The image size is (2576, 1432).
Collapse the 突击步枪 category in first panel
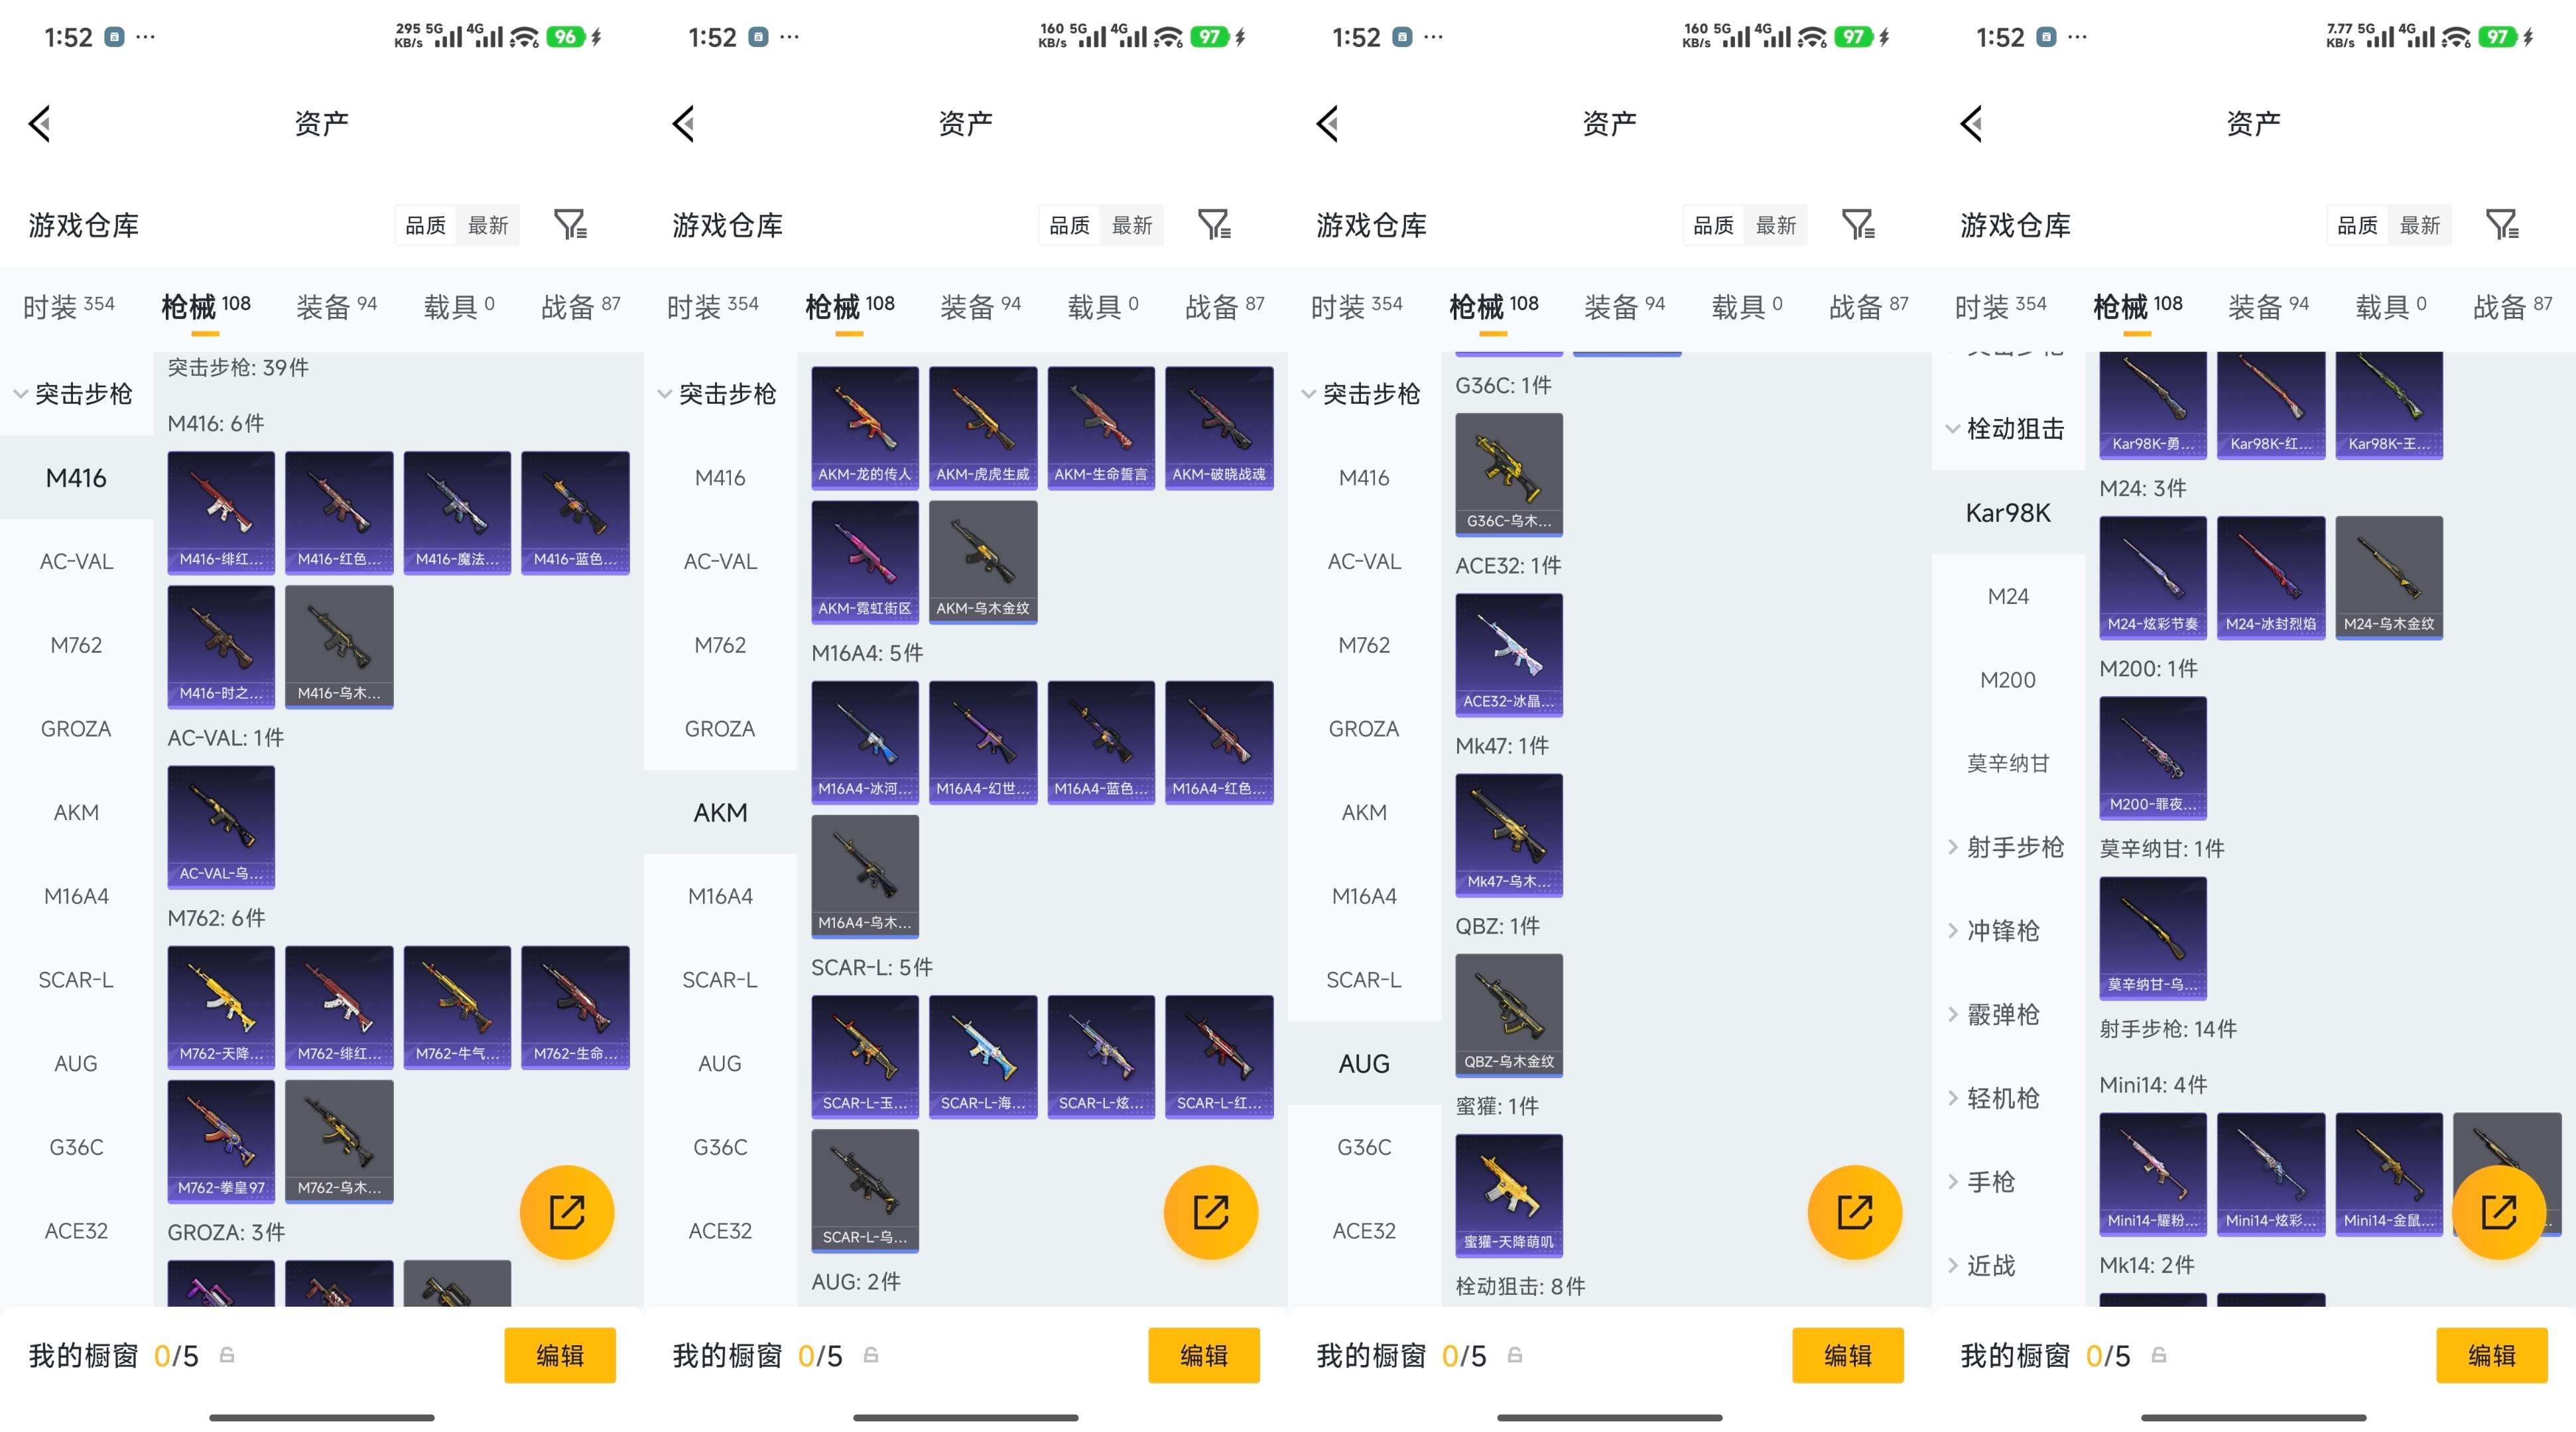pos(74,394)
